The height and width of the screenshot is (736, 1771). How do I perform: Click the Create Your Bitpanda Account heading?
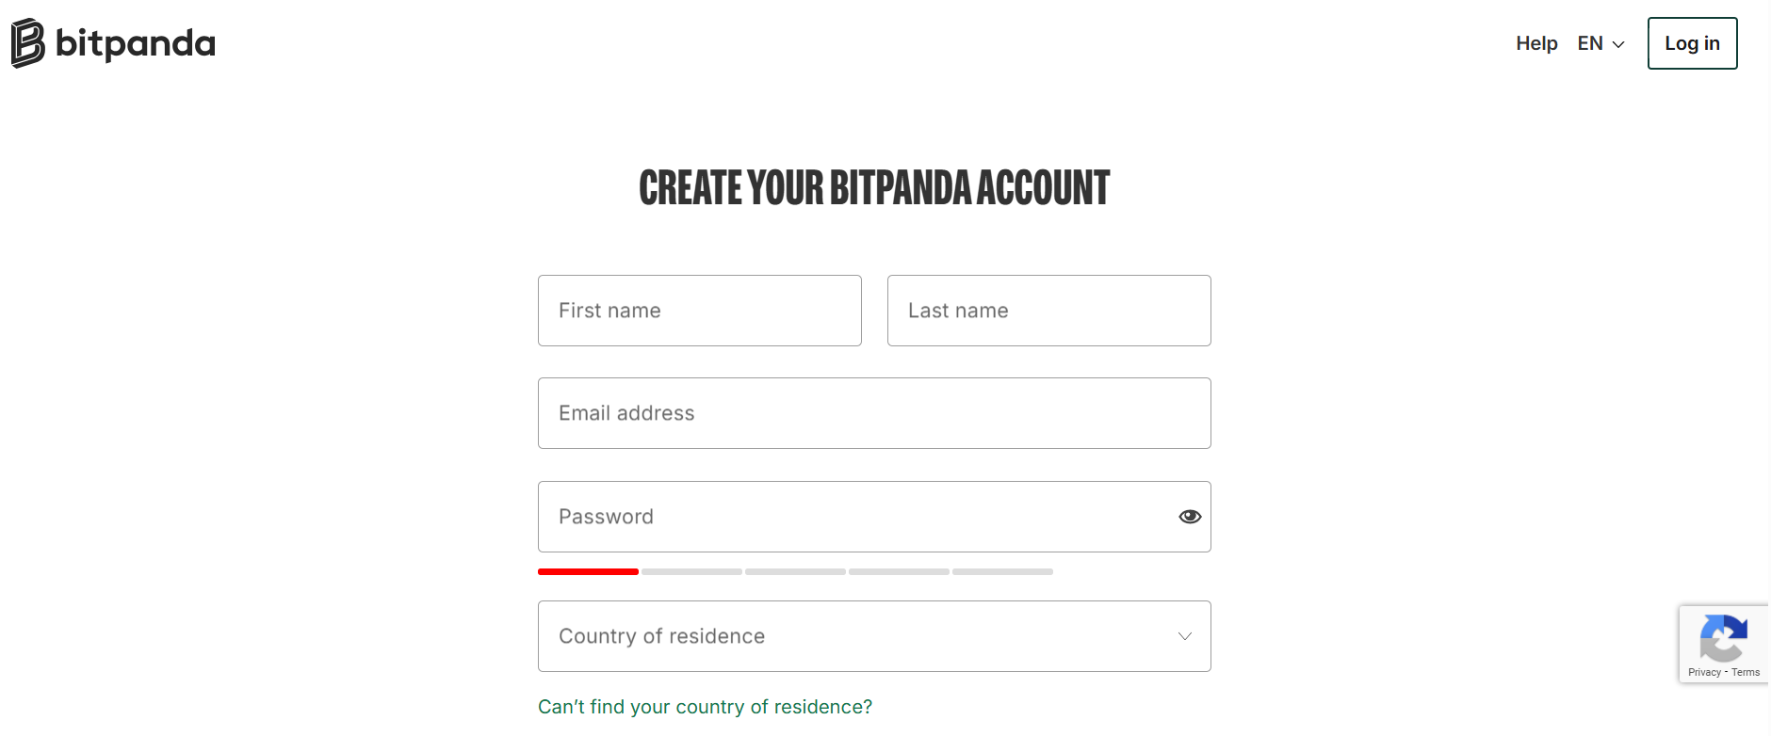pyautogui.click(x=874, y=188)
